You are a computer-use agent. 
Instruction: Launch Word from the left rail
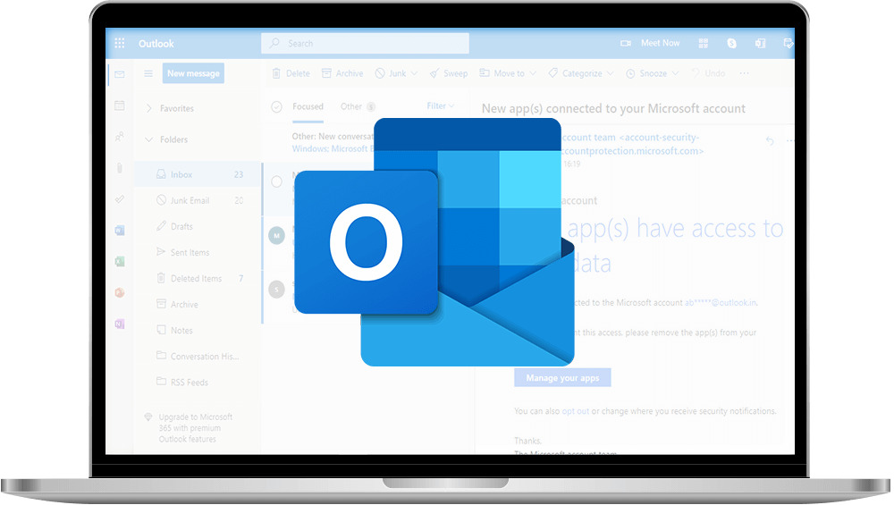119,231
